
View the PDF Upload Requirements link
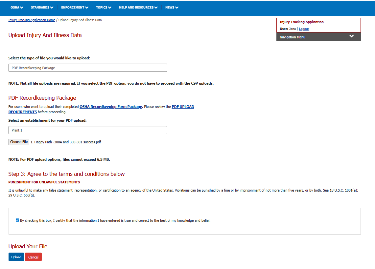(x=183, y=107)
